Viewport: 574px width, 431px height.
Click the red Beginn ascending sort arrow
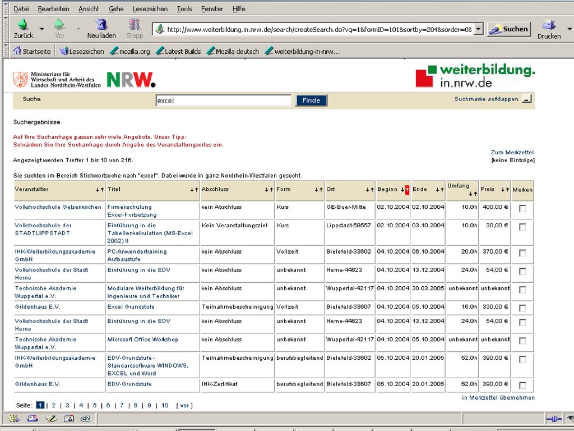click(407, 190)
